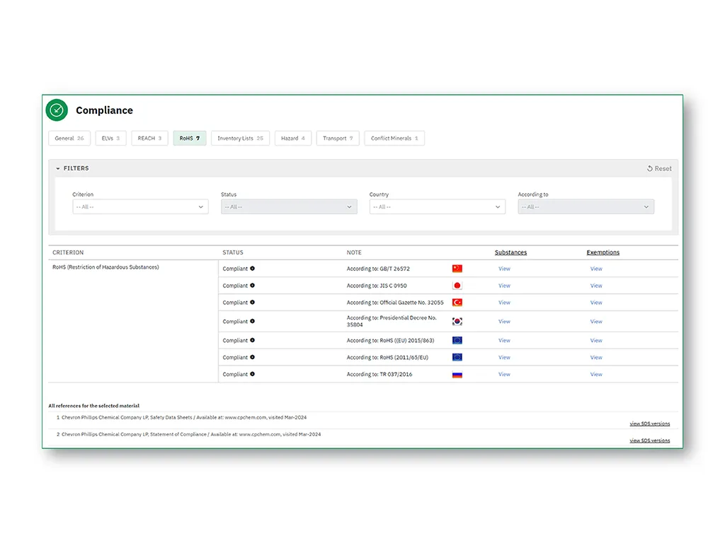
Task: Collapse the FILTERS section
Action: point(73,168)
